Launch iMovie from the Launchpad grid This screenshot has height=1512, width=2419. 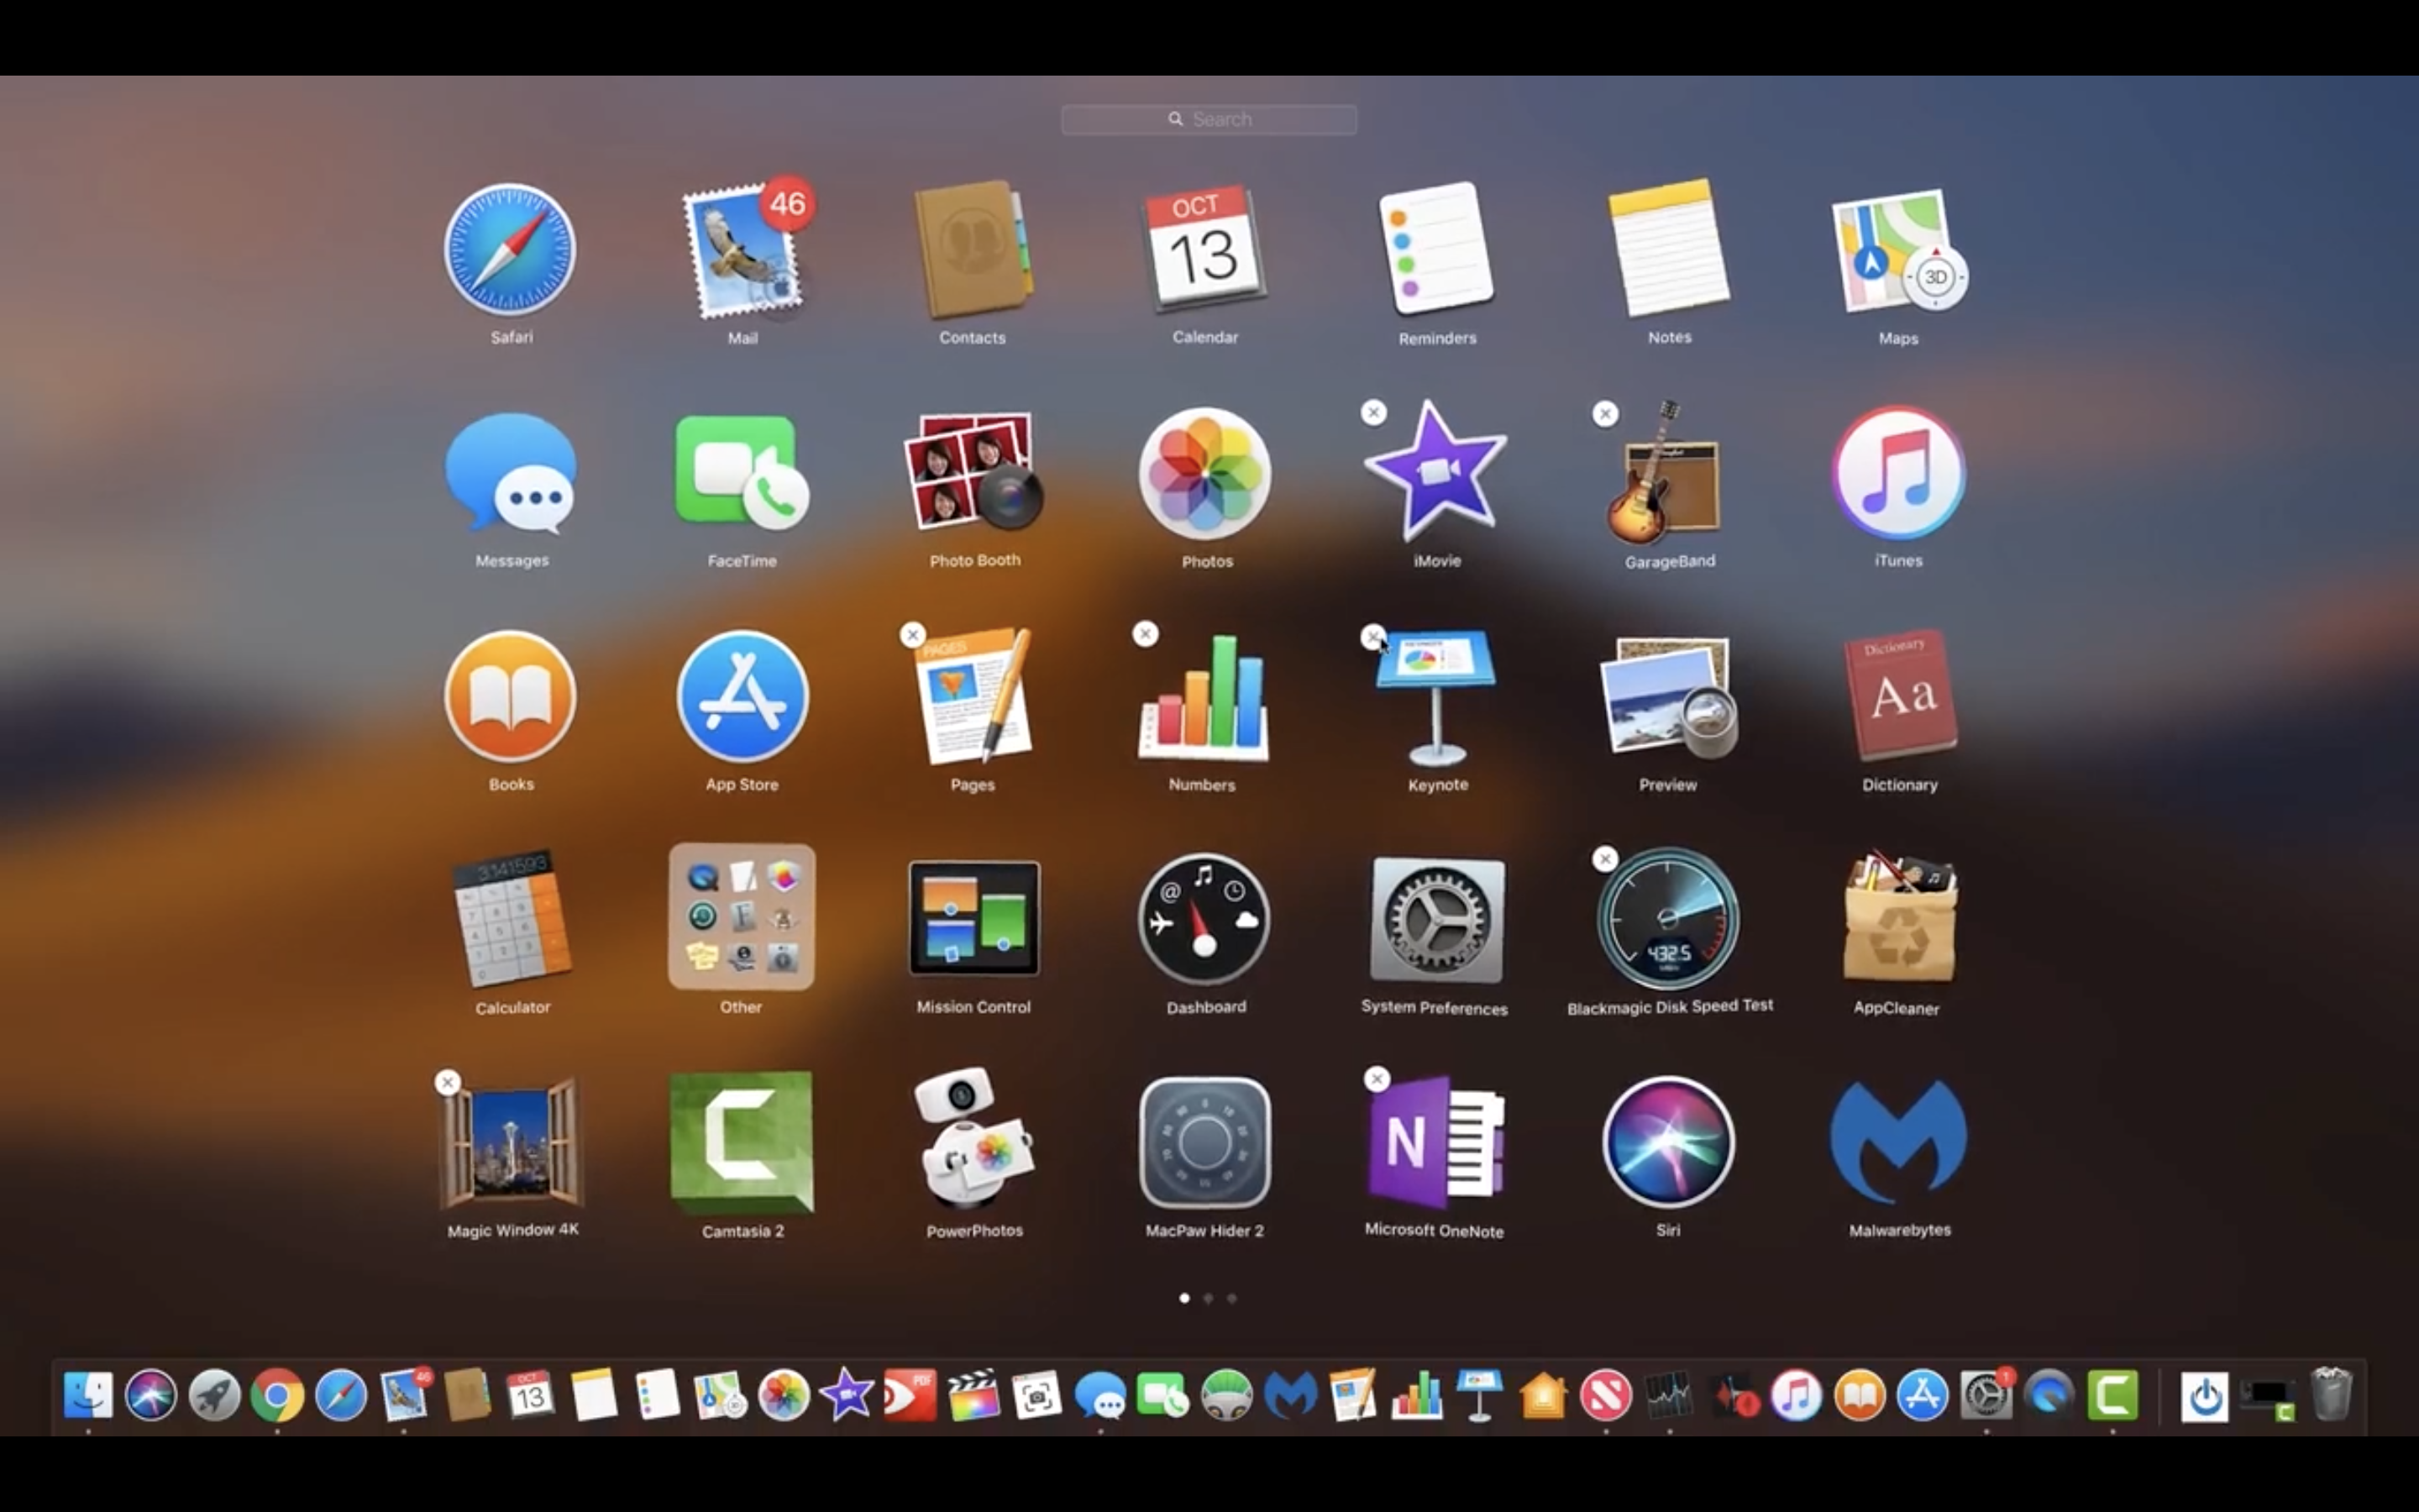point(1435,472)
